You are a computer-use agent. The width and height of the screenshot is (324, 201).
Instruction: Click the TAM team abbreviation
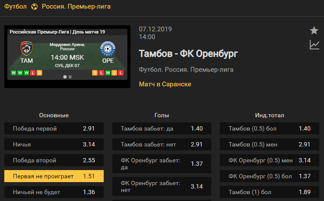(26, 61)
